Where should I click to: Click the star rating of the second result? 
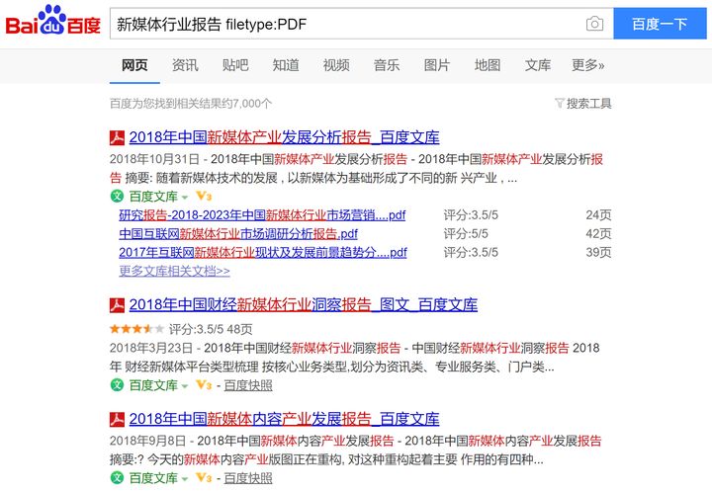(136, 329)
